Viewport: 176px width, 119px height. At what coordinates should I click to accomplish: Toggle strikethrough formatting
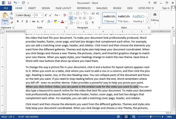[x=34, y=21]
